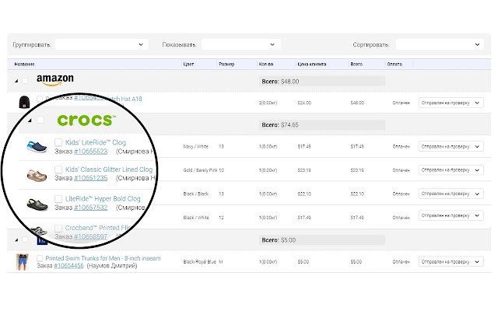
Task: Open status dropdown for Navy / White row
Action: (x=451, y=147)
